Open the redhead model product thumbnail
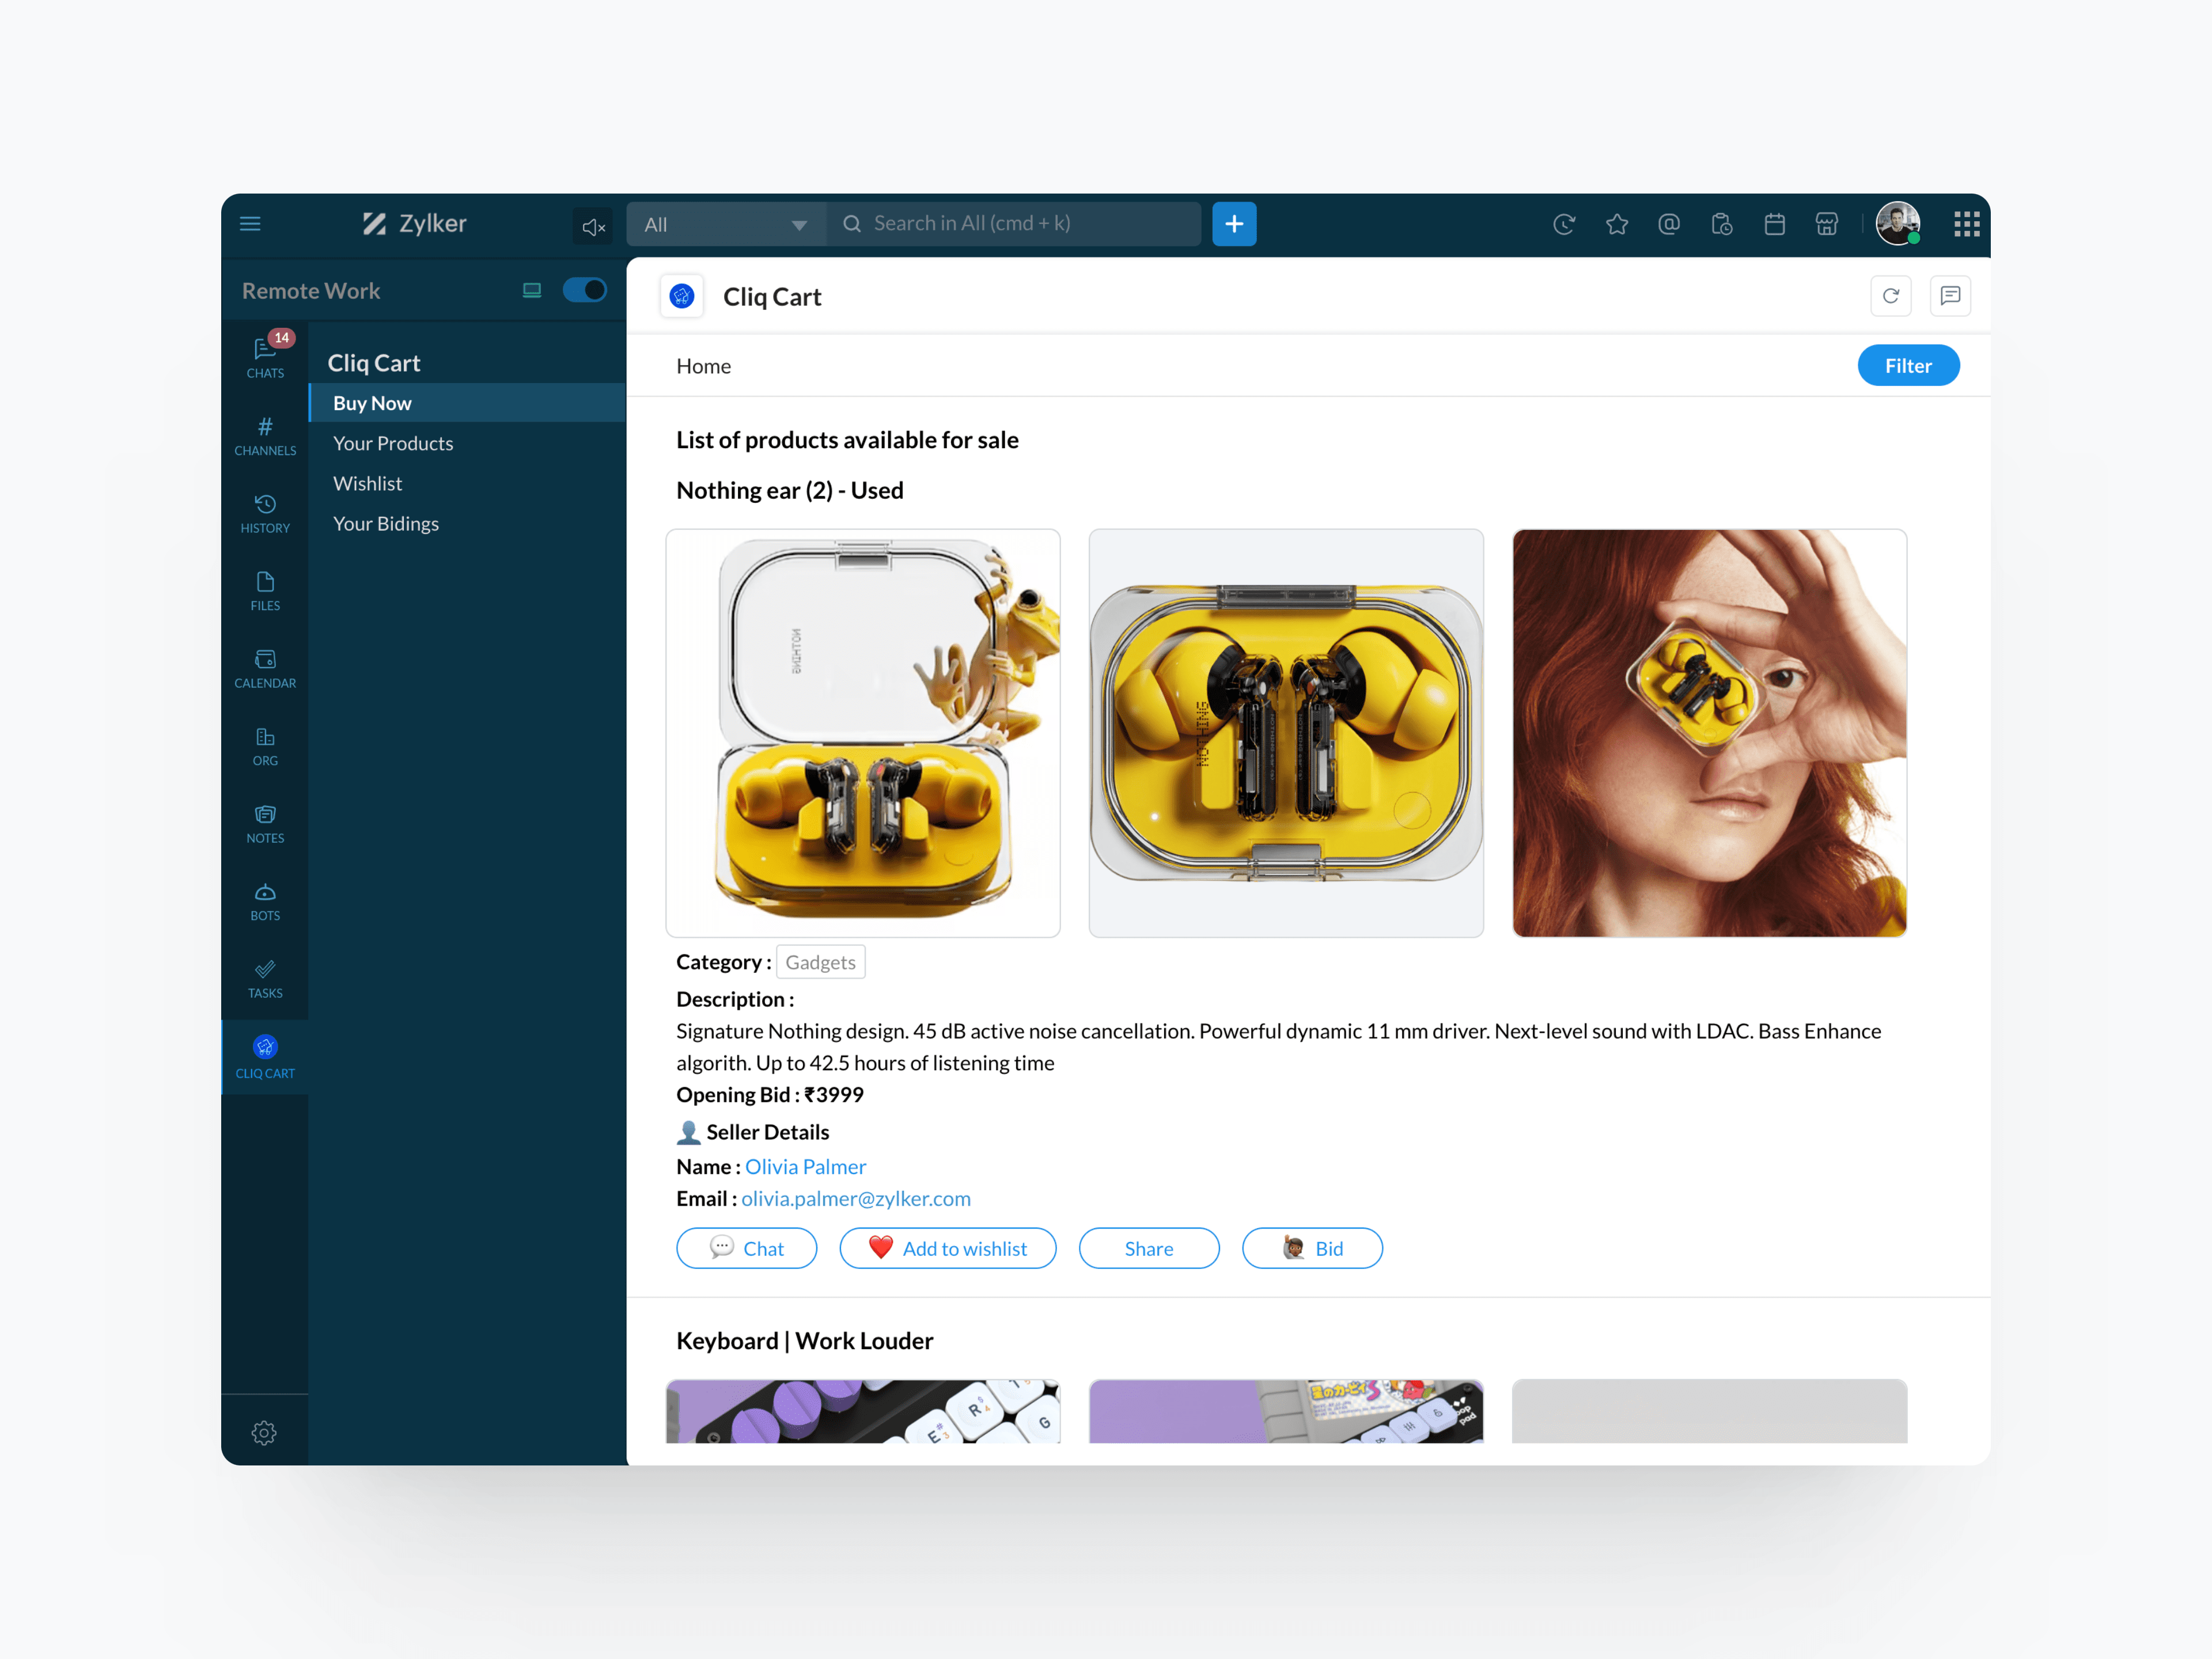Viewport: 2212px width, 1659px height. [x=1708, y=733]
